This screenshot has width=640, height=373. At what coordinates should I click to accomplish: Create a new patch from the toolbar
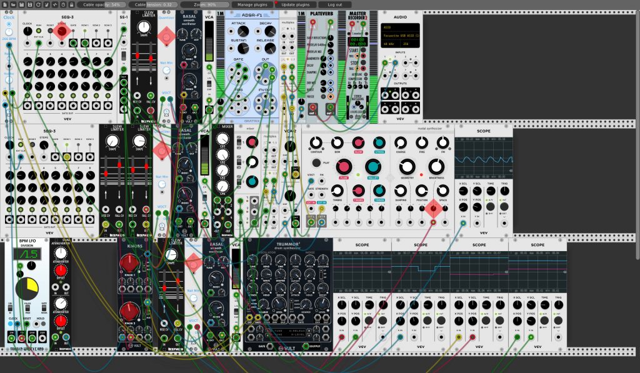5,4
